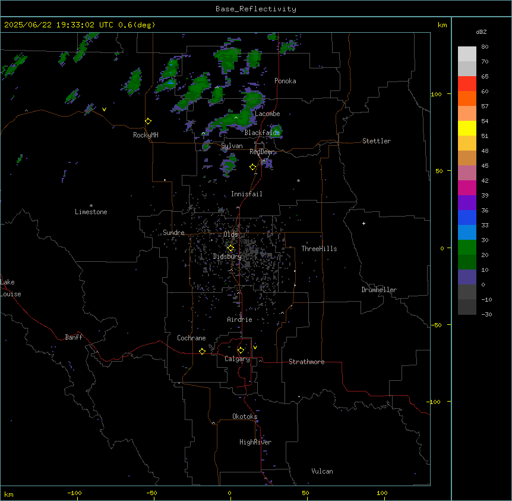Select the dark gray -10 to 0 dBZ swatch

tap(467, 292)
